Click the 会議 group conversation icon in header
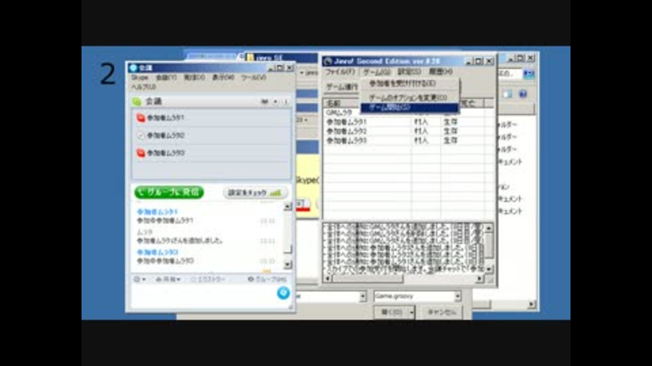The image size is (652, 366). (137, 102)
